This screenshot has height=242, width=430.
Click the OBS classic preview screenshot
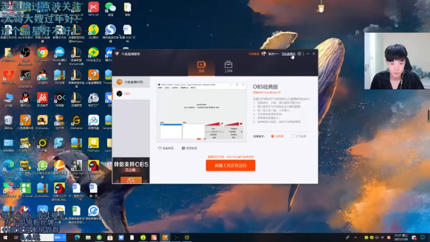pos(201,112)
